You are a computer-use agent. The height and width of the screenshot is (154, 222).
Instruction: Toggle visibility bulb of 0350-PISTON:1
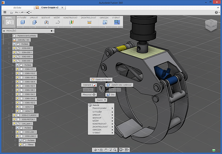(14, 119)
